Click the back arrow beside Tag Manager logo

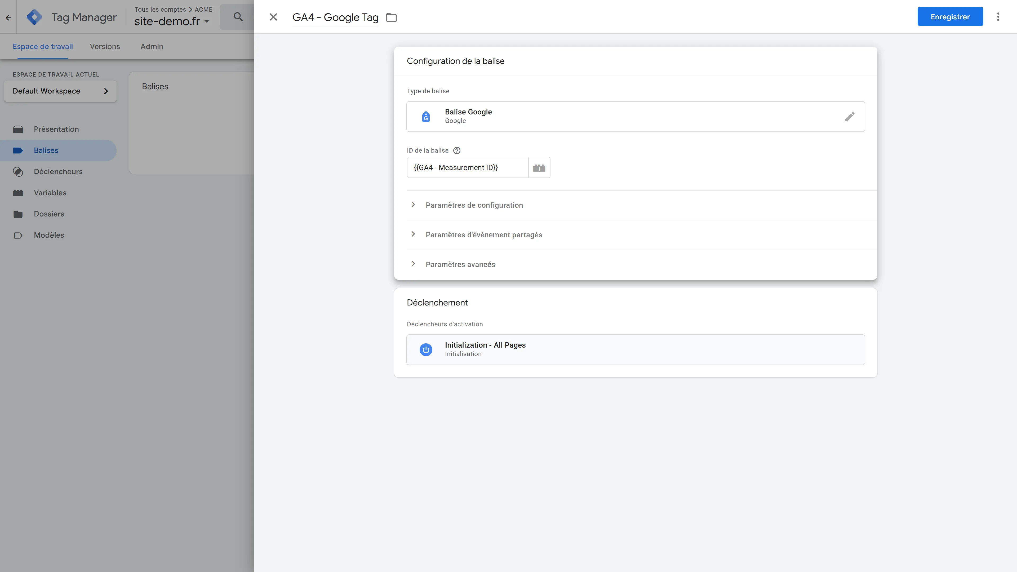click(8, 17)
